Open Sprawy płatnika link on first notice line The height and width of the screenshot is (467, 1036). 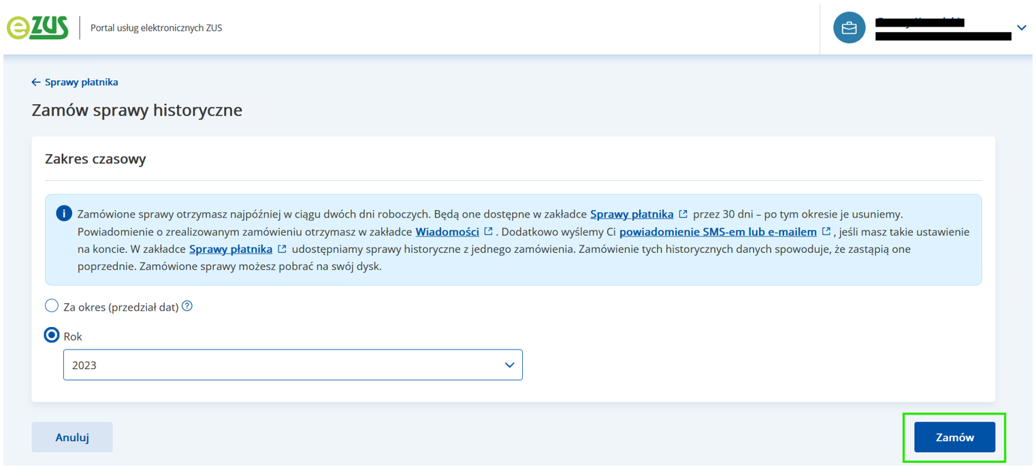click(632, 213)
